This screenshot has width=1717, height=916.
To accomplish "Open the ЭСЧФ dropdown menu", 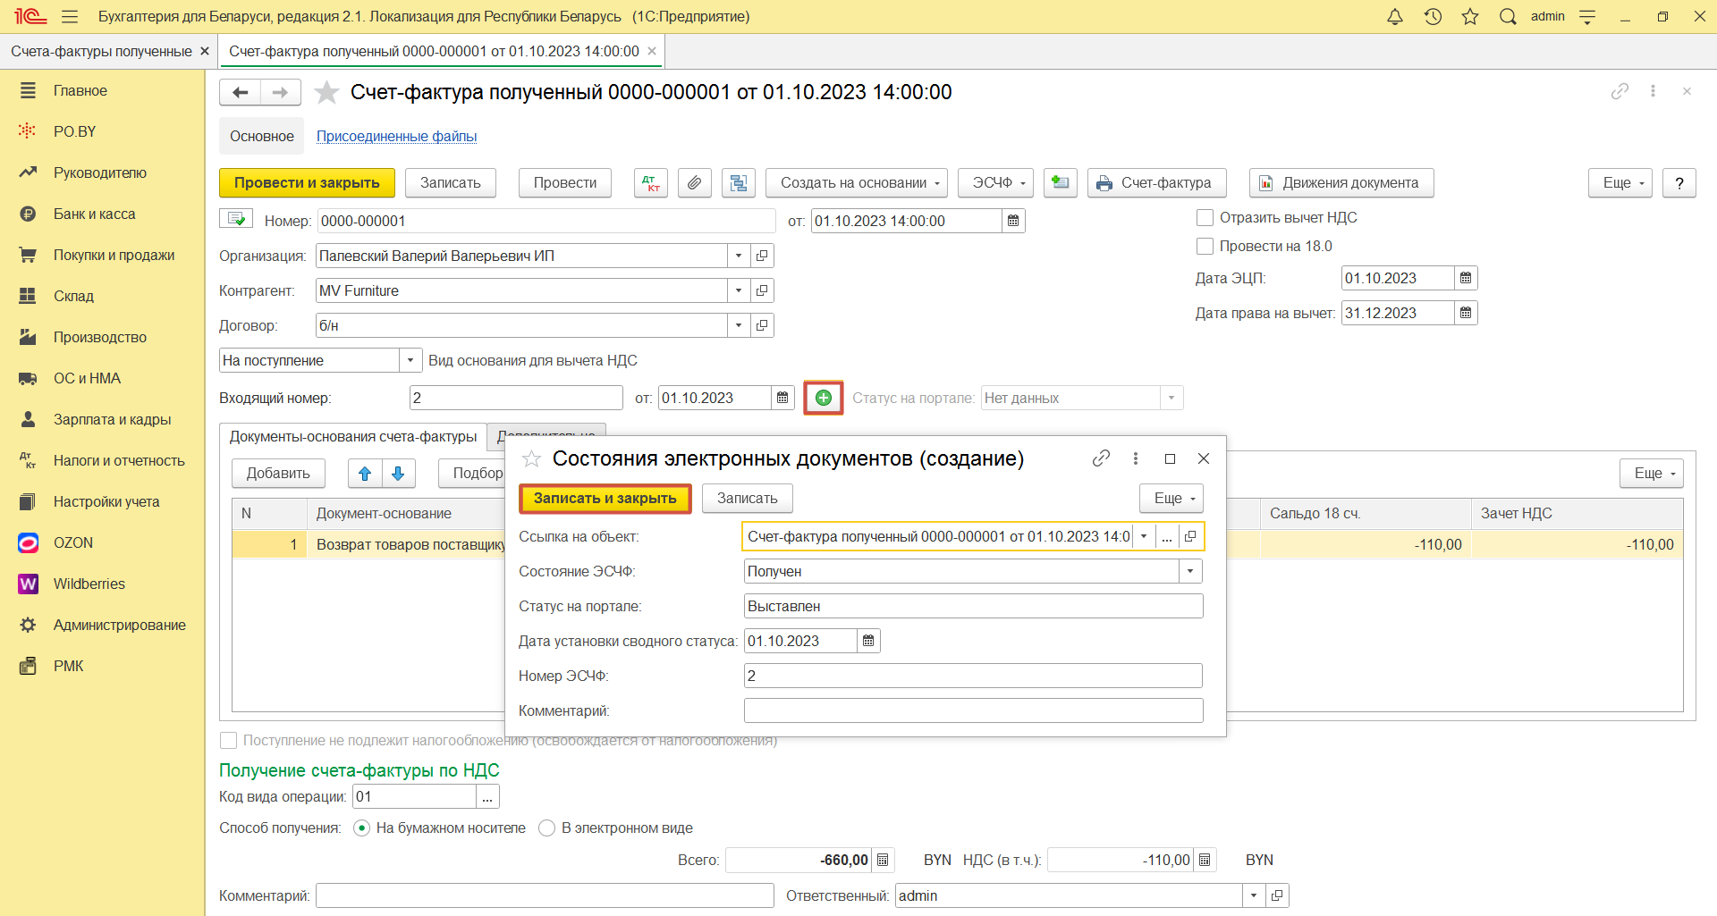I will (x=995, y=183).
